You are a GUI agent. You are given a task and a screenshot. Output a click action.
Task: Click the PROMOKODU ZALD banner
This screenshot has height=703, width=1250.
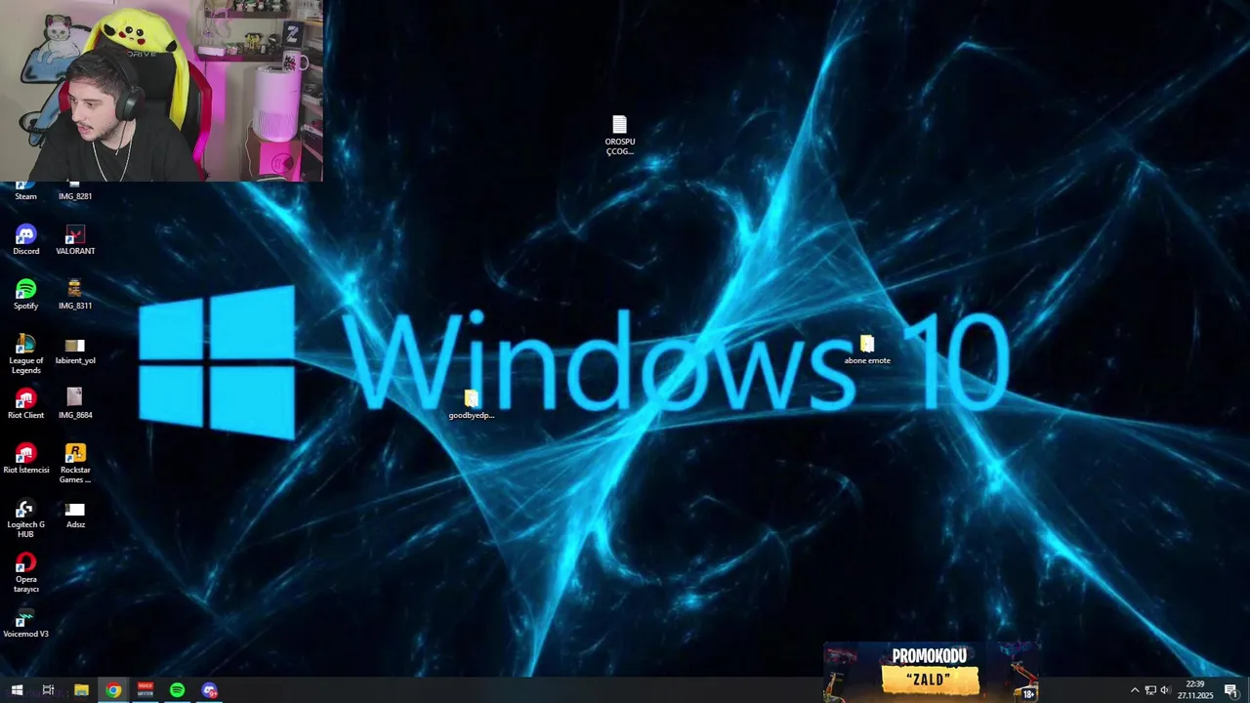(930, 671)
